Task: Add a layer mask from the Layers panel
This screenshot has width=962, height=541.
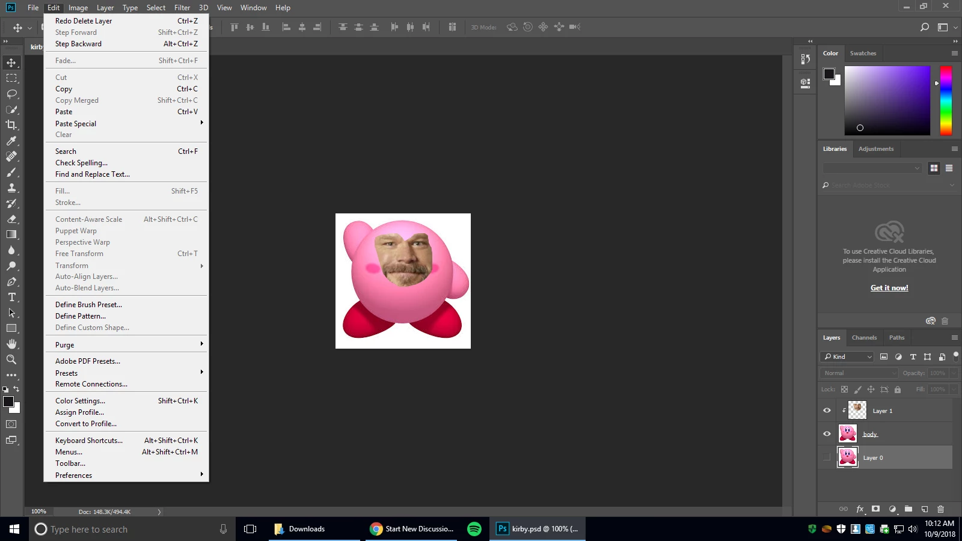Action: (x=876, y=509)
